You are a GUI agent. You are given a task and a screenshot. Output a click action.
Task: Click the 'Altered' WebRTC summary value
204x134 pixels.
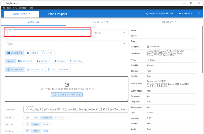(150, 65)
